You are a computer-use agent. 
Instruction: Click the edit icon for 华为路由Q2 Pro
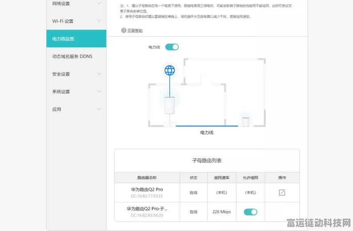(x=282, y=192)
